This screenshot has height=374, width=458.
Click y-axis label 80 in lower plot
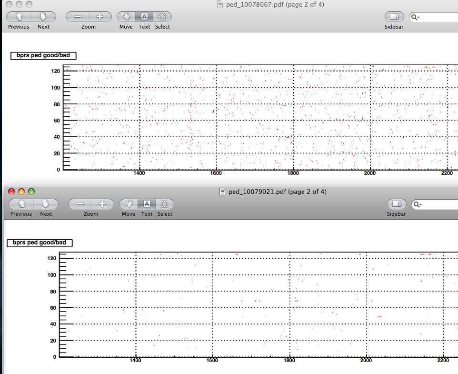coord(53,292)
